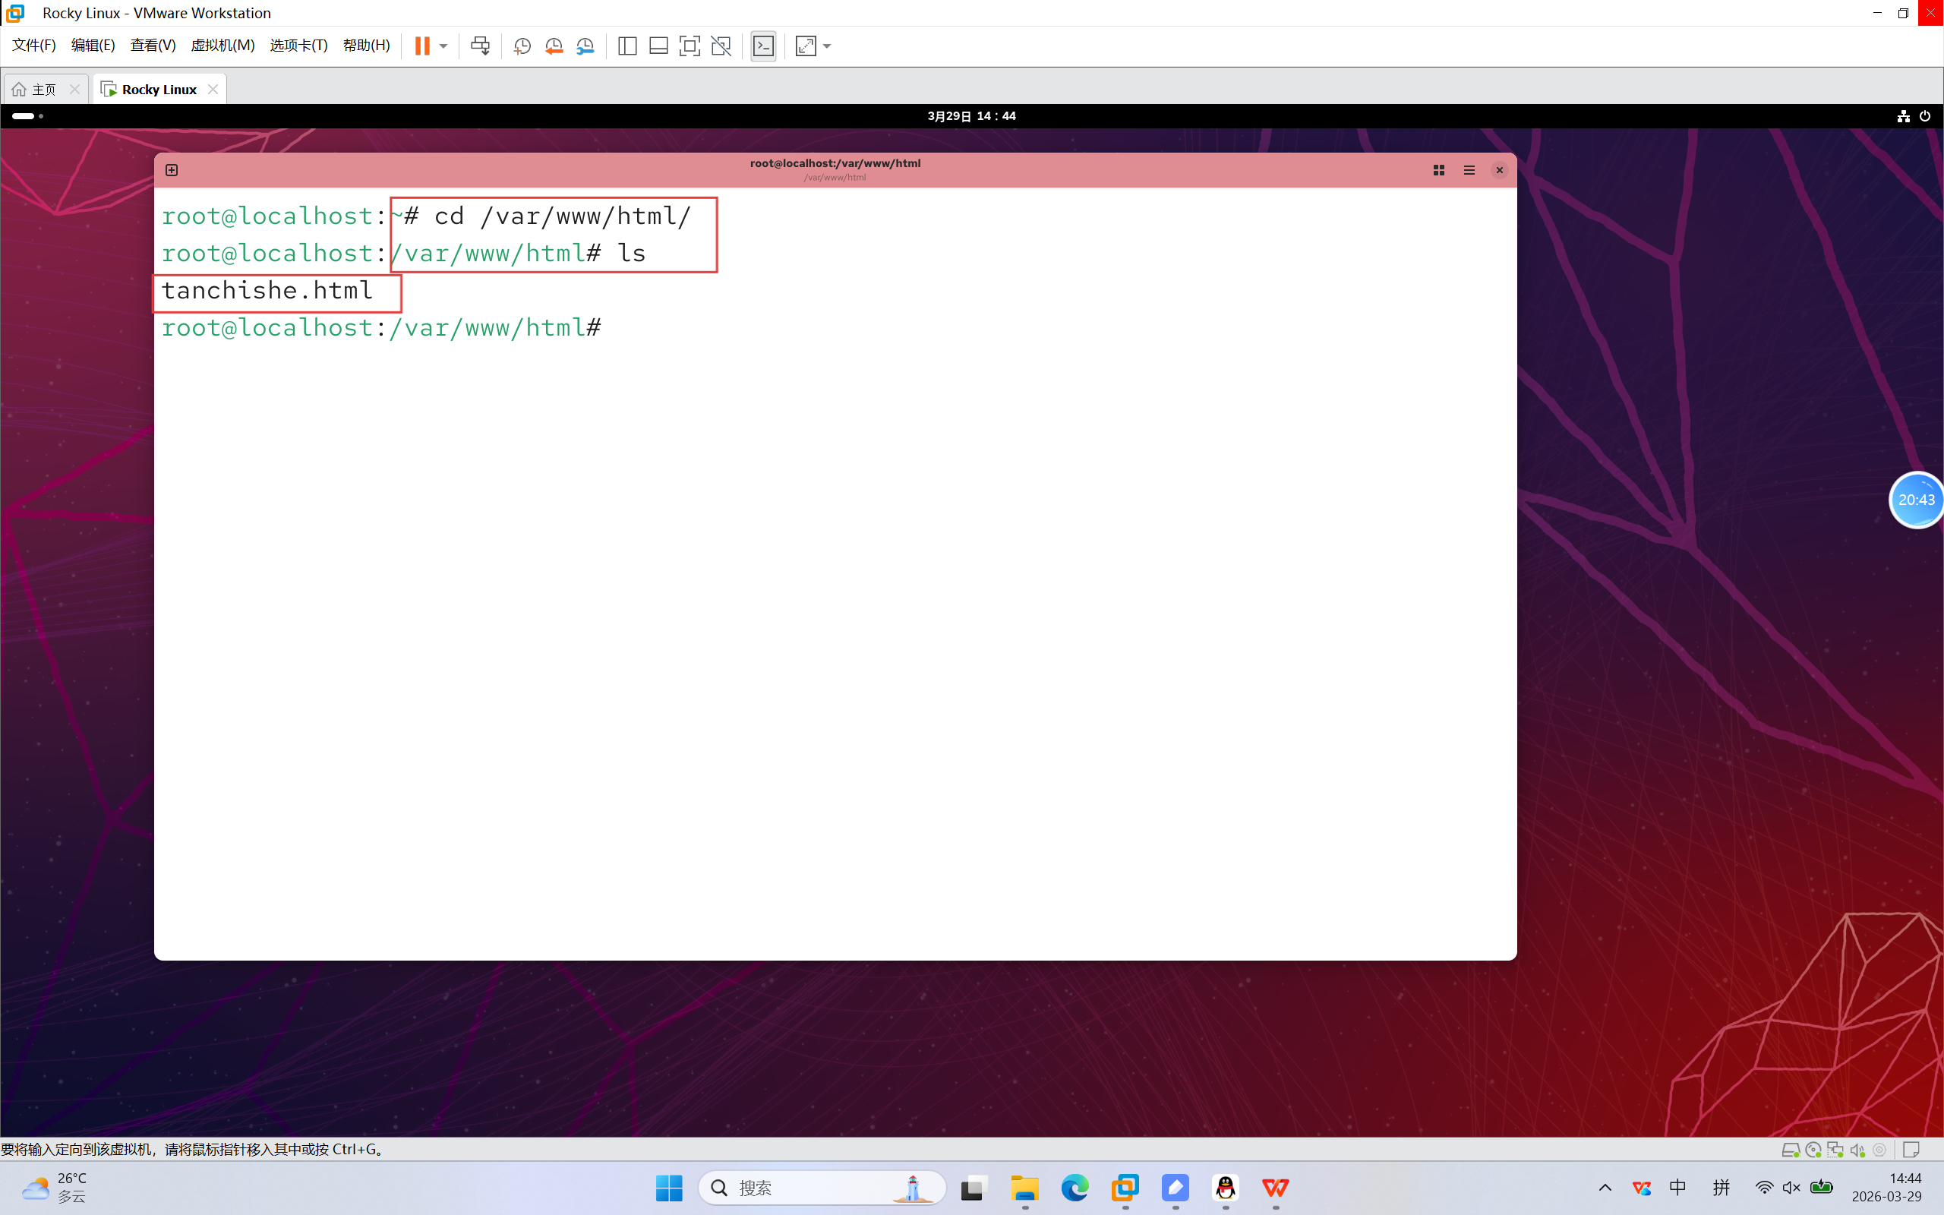Expand the stretch guest dropdown arrow
The width and height of the screenshot is (1944, 1215).
pyautogui.click(x=828, y=46)
